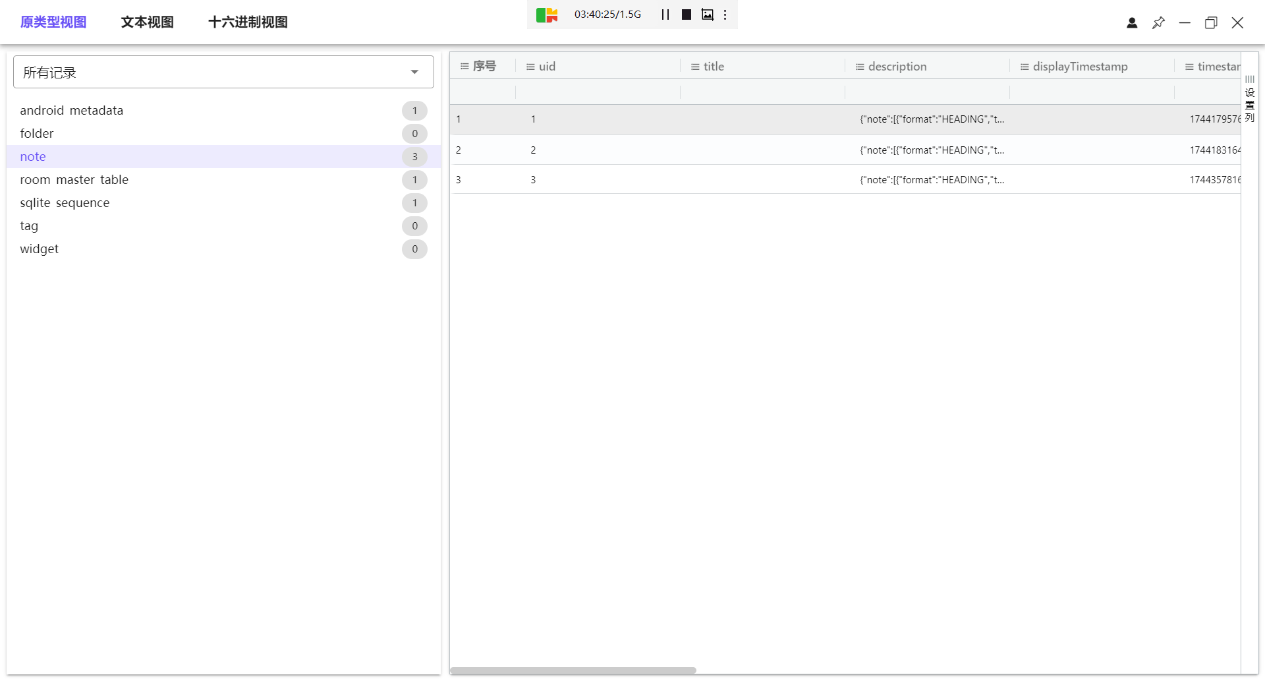Image resolution: width=1265 pixels, height=679 pixels.
Task: Click the description filter field below header
Action: coord(926,92)
